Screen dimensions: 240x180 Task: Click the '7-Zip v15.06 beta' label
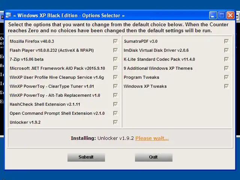pyautogui.click(x=27, y=59)
